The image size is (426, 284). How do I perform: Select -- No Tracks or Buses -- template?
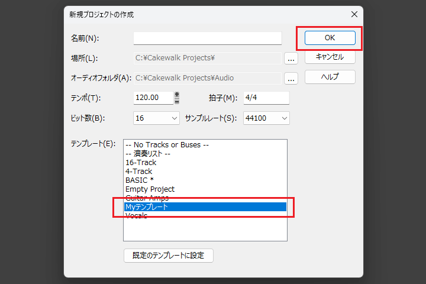point(167,144)
